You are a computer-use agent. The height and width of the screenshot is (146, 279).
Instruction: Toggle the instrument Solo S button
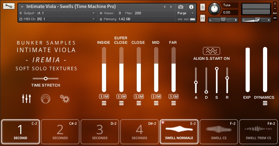pyautogui.click(x=203, y=7)
